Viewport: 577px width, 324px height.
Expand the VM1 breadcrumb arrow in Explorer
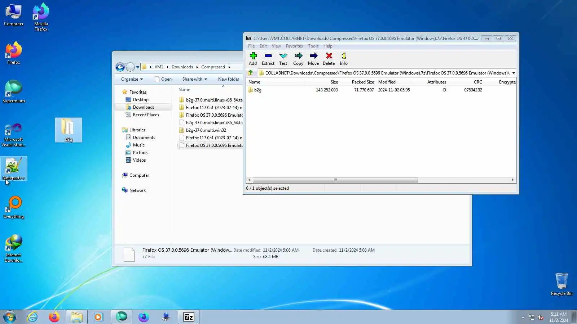click(167, 67)
